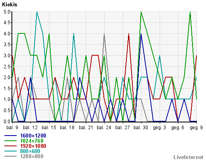This screenshot has width=206, height=161.
Task: Click the 1024×768 legend label
Action: pos(32,141)
